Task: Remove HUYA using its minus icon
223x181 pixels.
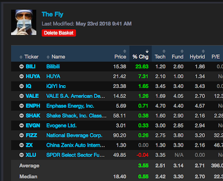Action: coord(22,76)
